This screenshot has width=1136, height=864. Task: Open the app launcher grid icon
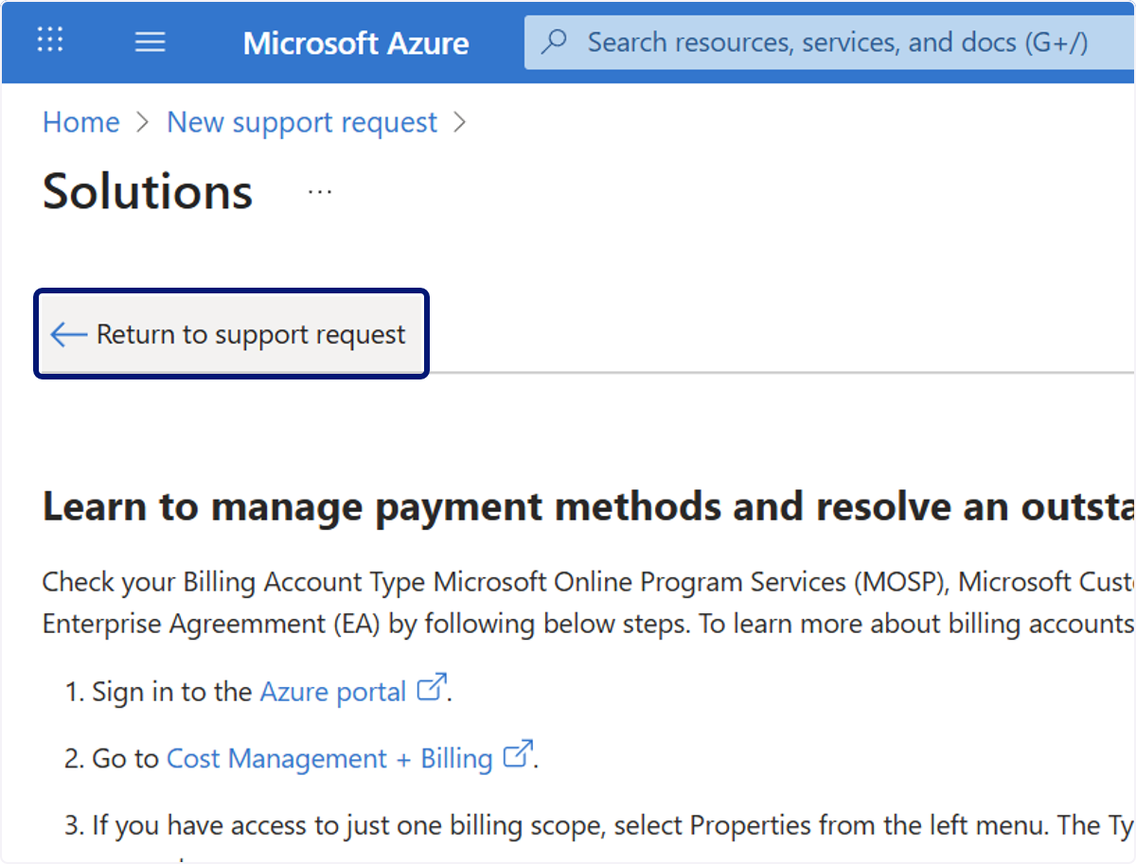click(49, 40)
